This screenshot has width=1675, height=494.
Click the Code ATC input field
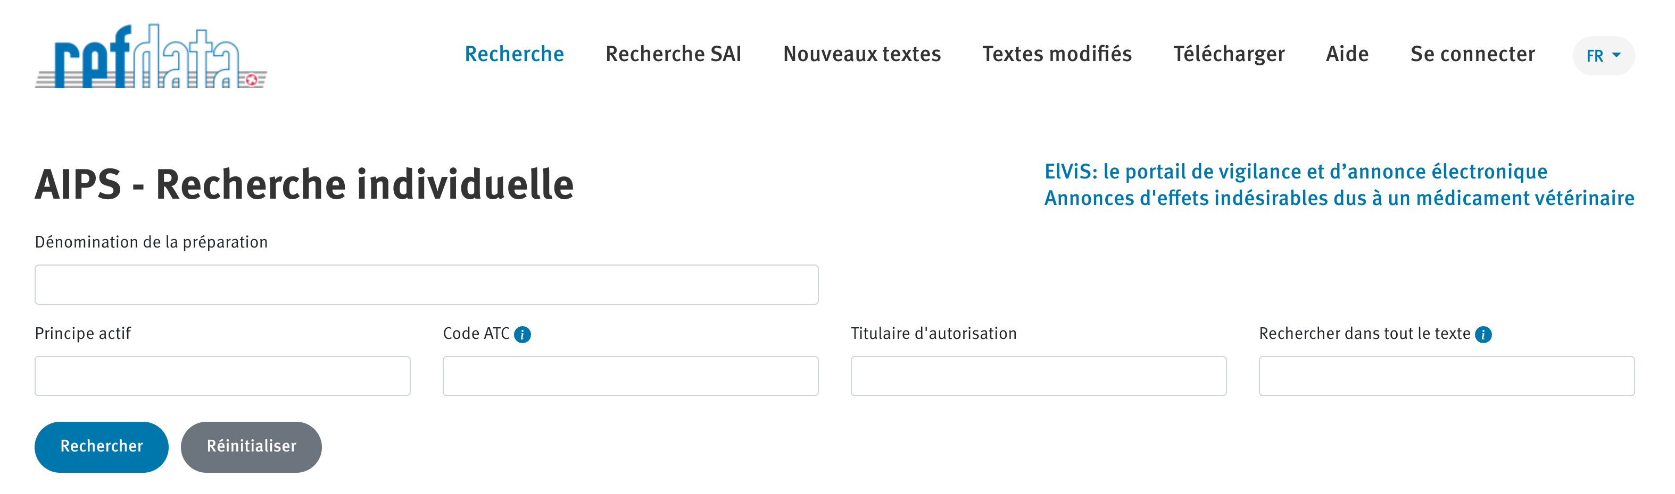(x=629, y=376)
